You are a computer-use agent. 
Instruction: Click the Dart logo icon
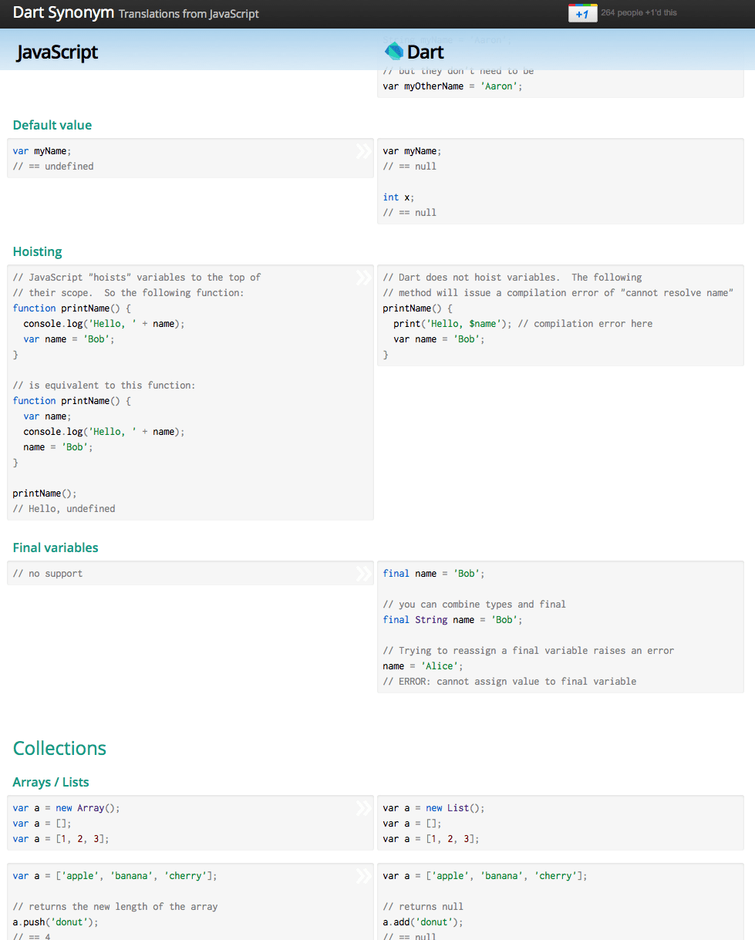(393, 52)
